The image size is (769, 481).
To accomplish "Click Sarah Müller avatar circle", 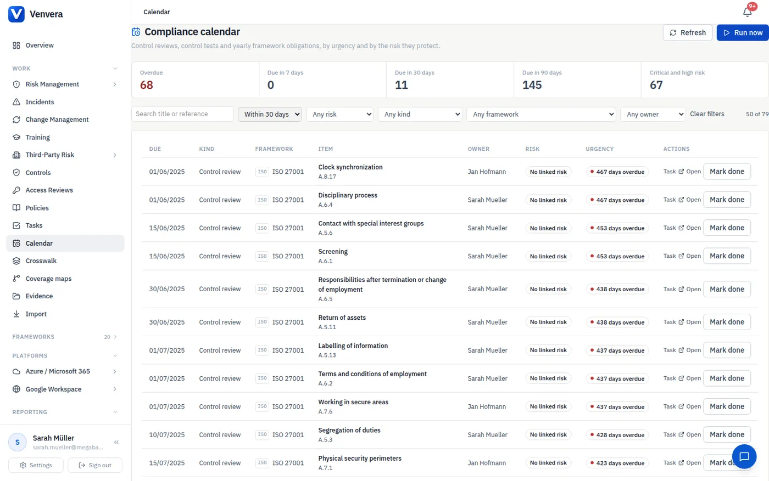I will (18, 442).
